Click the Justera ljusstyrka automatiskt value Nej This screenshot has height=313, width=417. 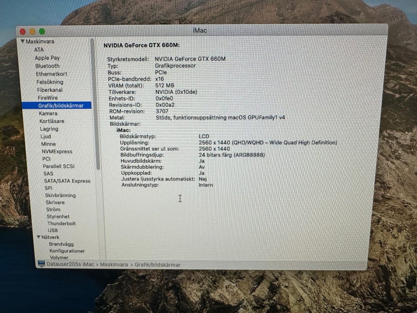point(203,179)
